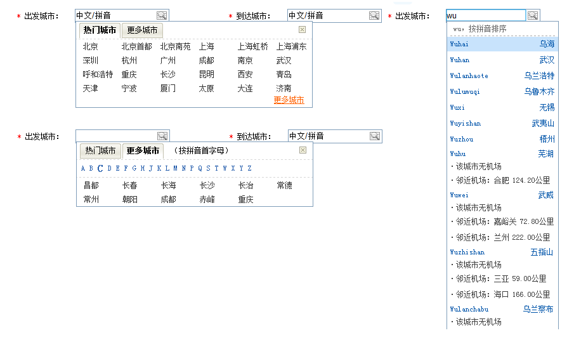Choose 昆明 city
The height and width of the screenshot is (354, 574).
[207, 74]
